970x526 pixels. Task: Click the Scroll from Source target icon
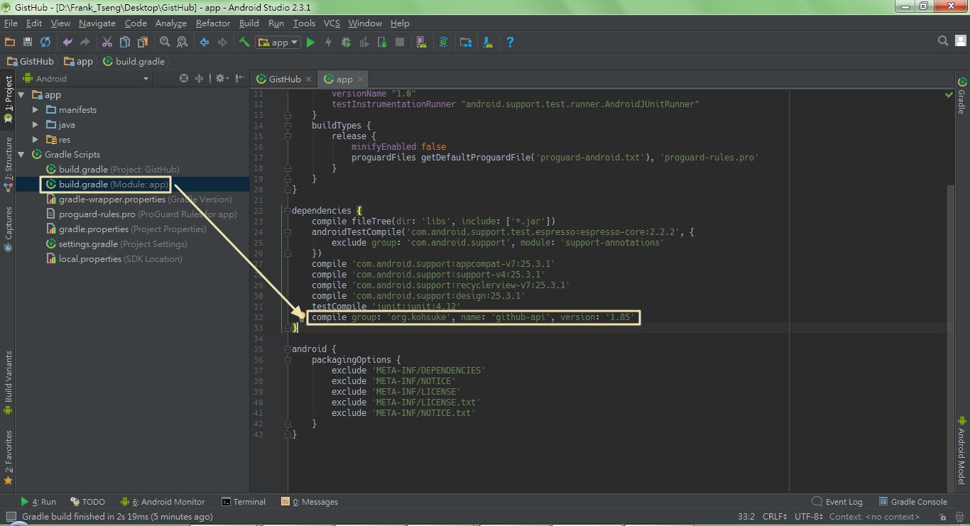point(184,79)
